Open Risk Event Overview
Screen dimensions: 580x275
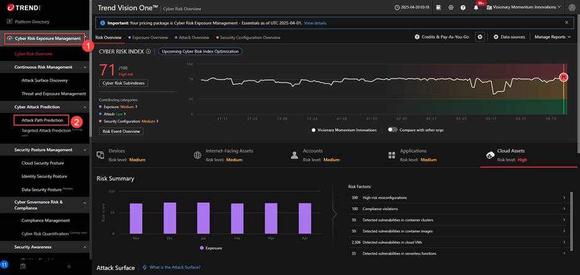pyautogui.click(x=121, y=131)
